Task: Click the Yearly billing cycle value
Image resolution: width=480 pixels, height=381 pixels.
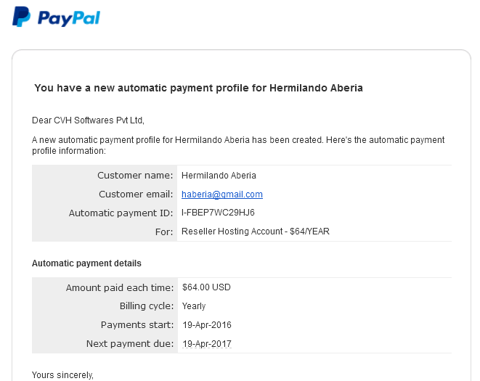Action: click(x=194, y=306)
